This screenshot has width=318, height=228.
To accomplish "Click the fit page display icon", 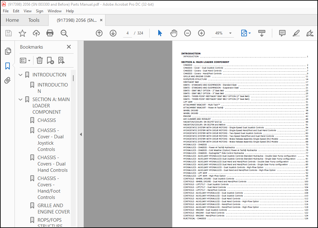I will (x=244, y=33).
